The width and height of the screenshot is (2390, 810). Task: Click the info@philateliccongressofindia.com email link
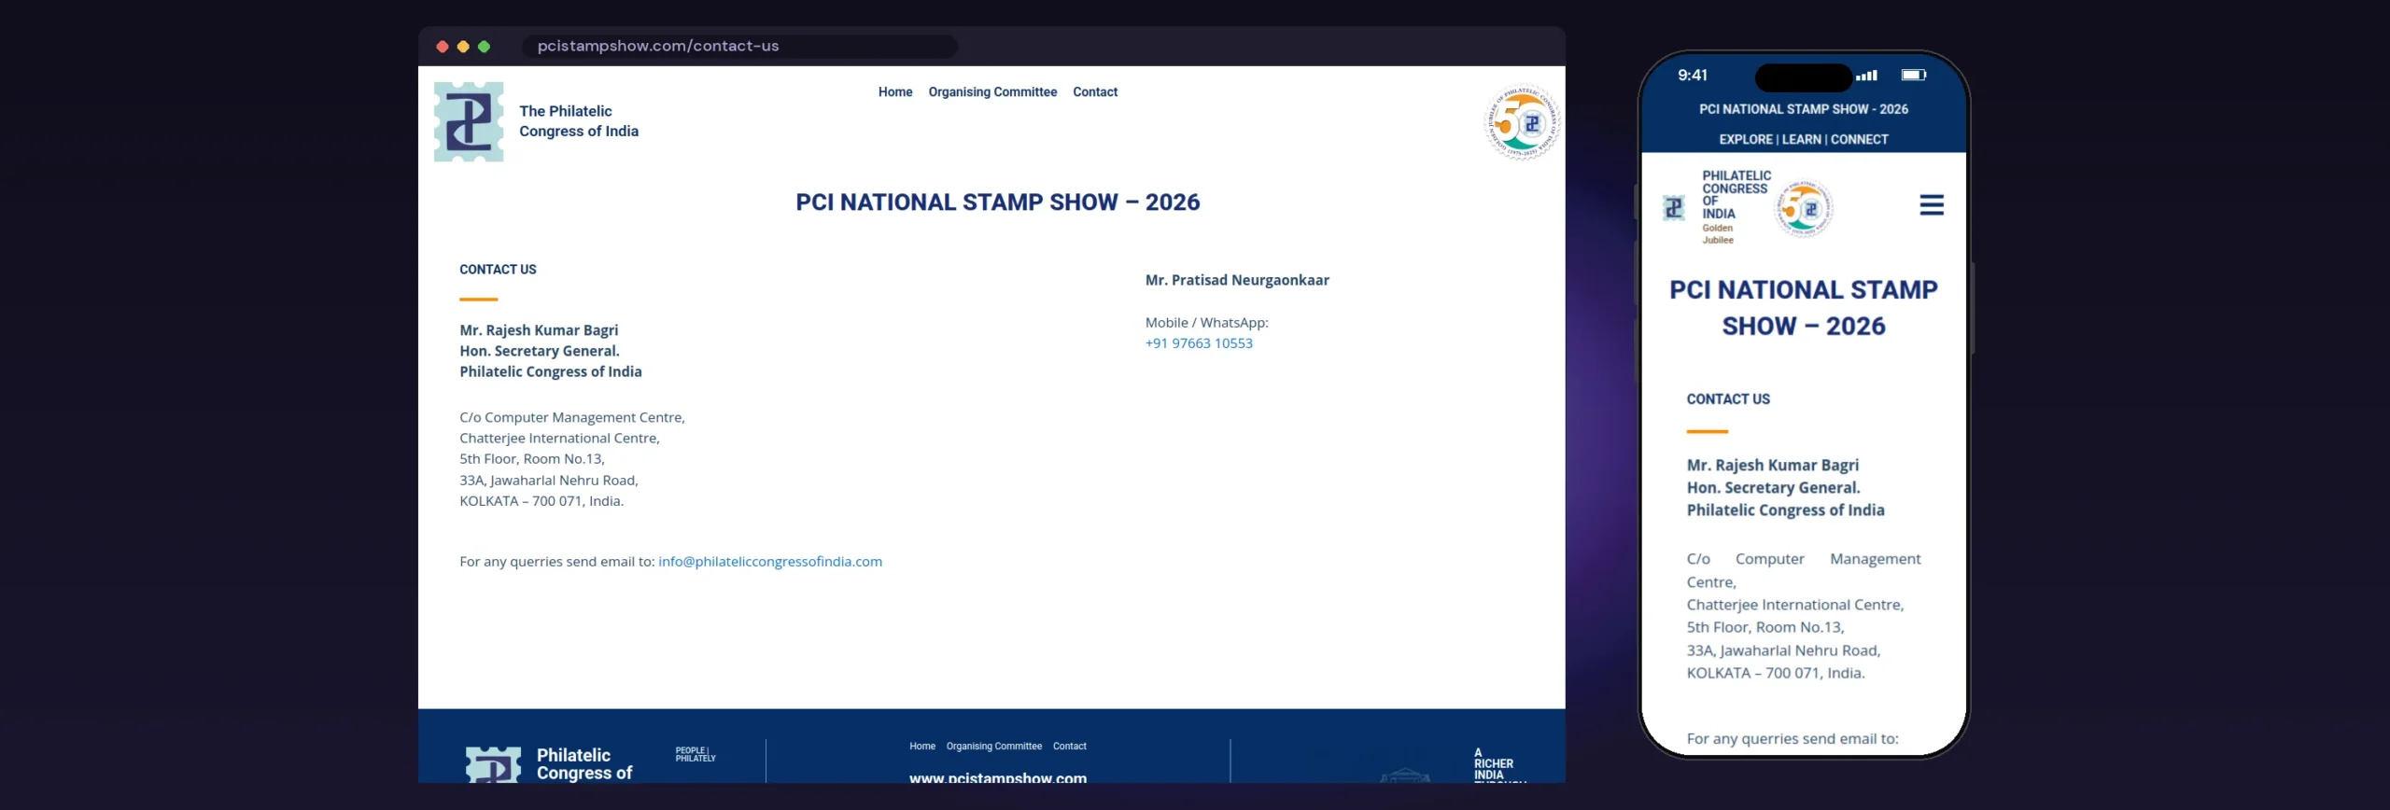point(770,561)
